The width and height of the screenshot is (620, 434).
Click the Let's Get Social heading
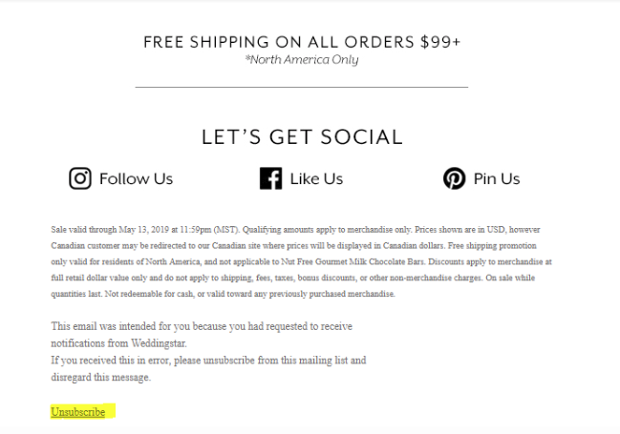(x=302, y=137)
